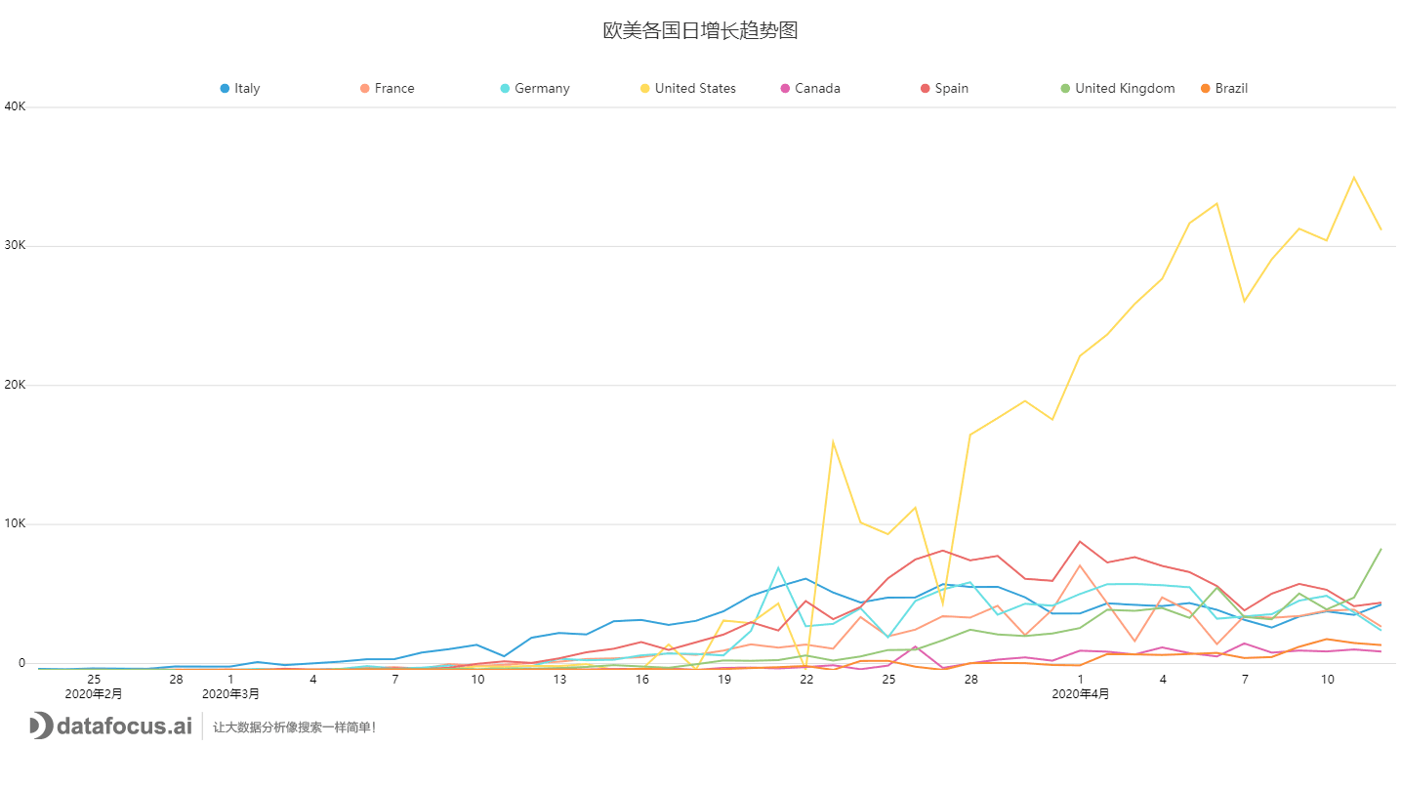The image size is (1401, 789).
Task: Hide the Spain series via legend
Action: click(945, 88)
